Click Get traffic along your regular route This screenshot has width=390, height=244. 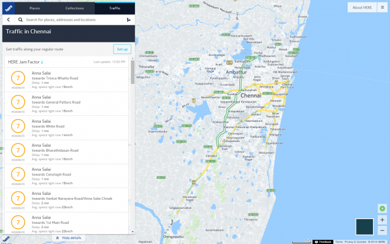(35, 49)
